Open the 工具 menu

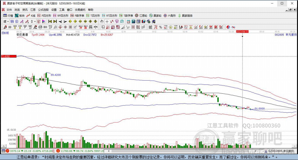[62, 10]
